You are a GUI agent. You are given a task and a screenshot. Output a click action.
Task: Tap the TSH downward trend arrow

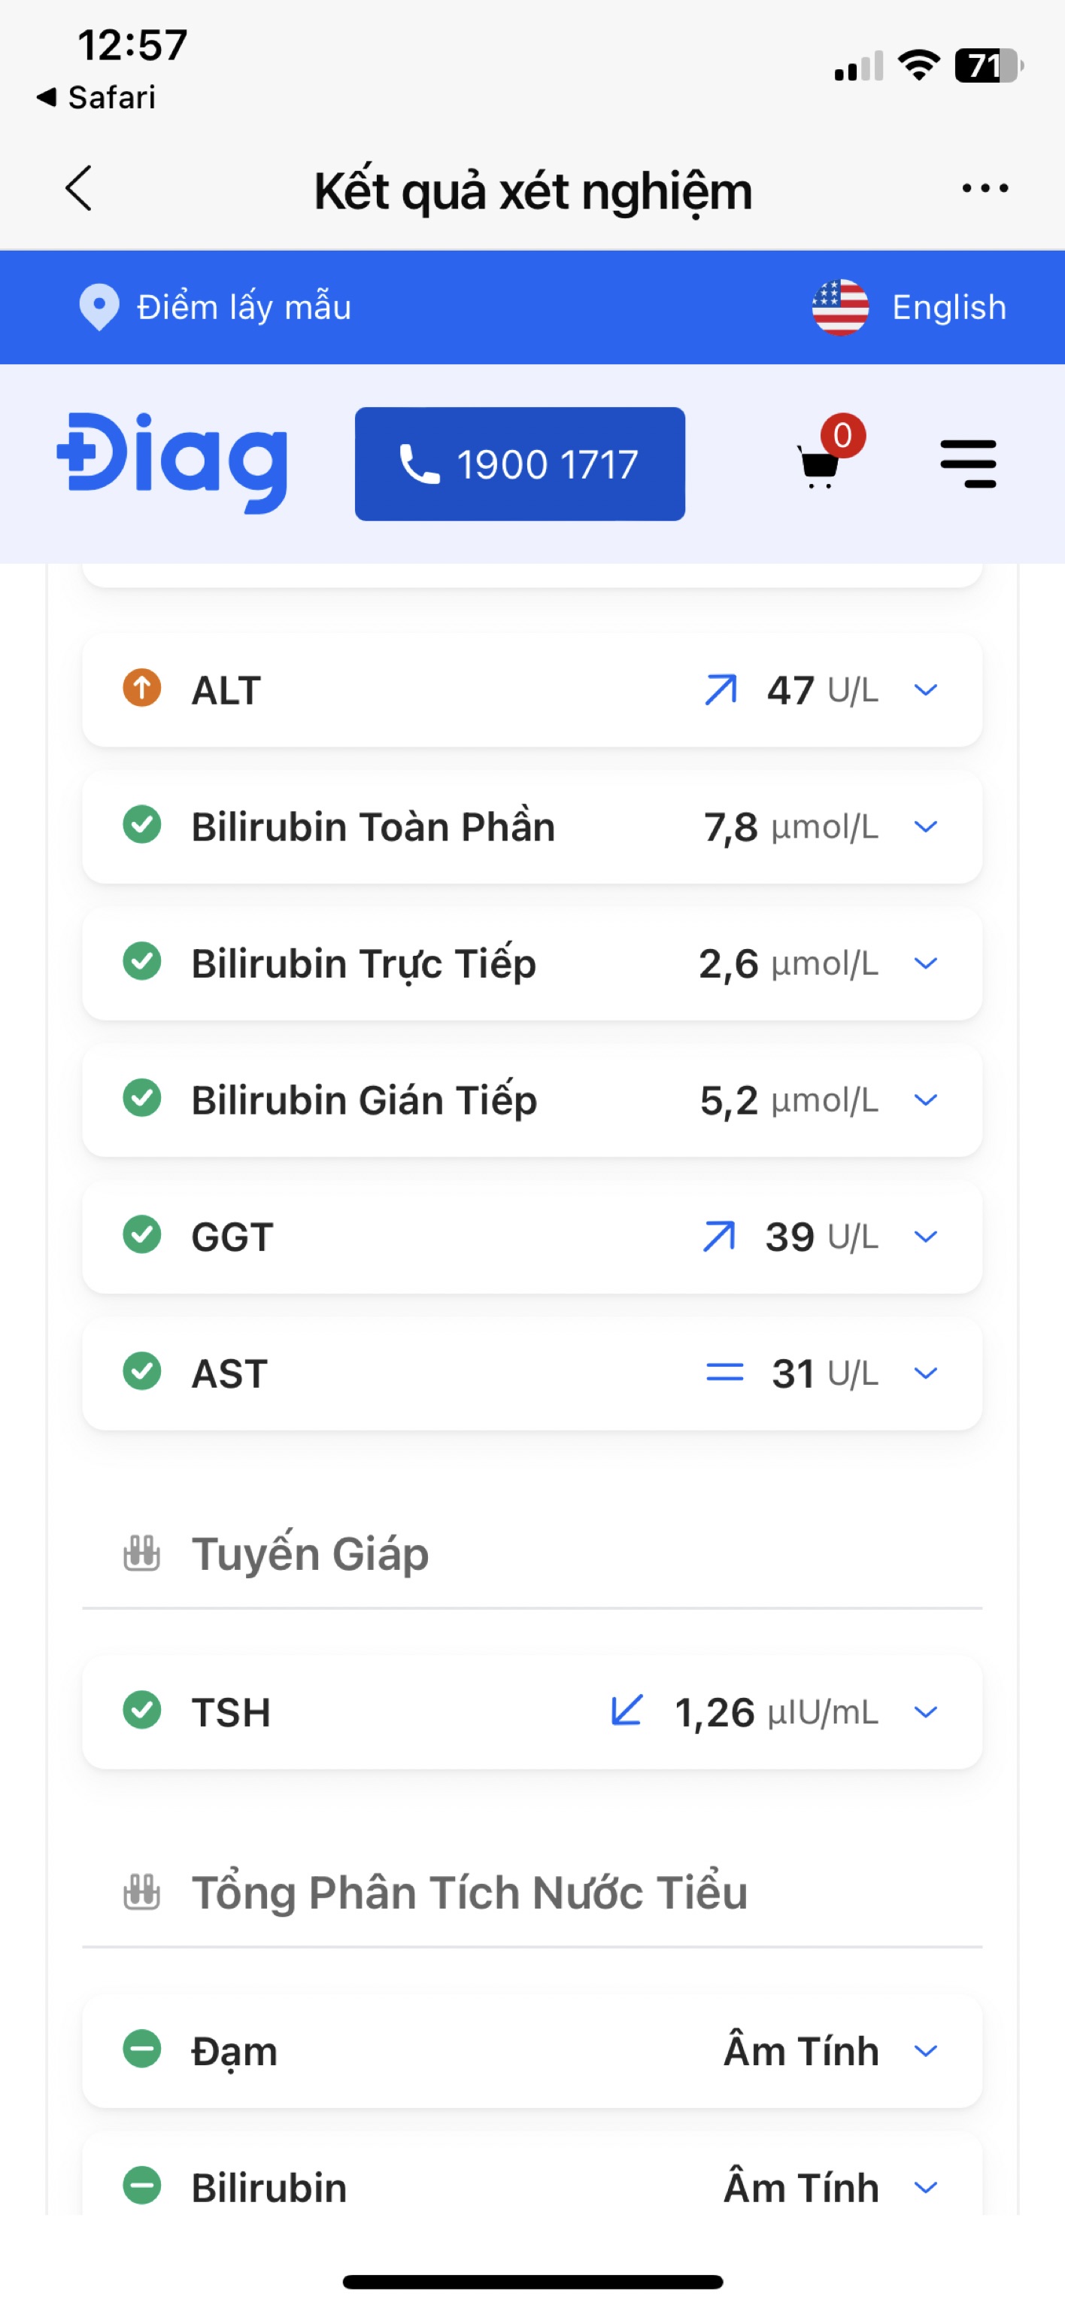pyautogui.click(x=627, y=1711)
